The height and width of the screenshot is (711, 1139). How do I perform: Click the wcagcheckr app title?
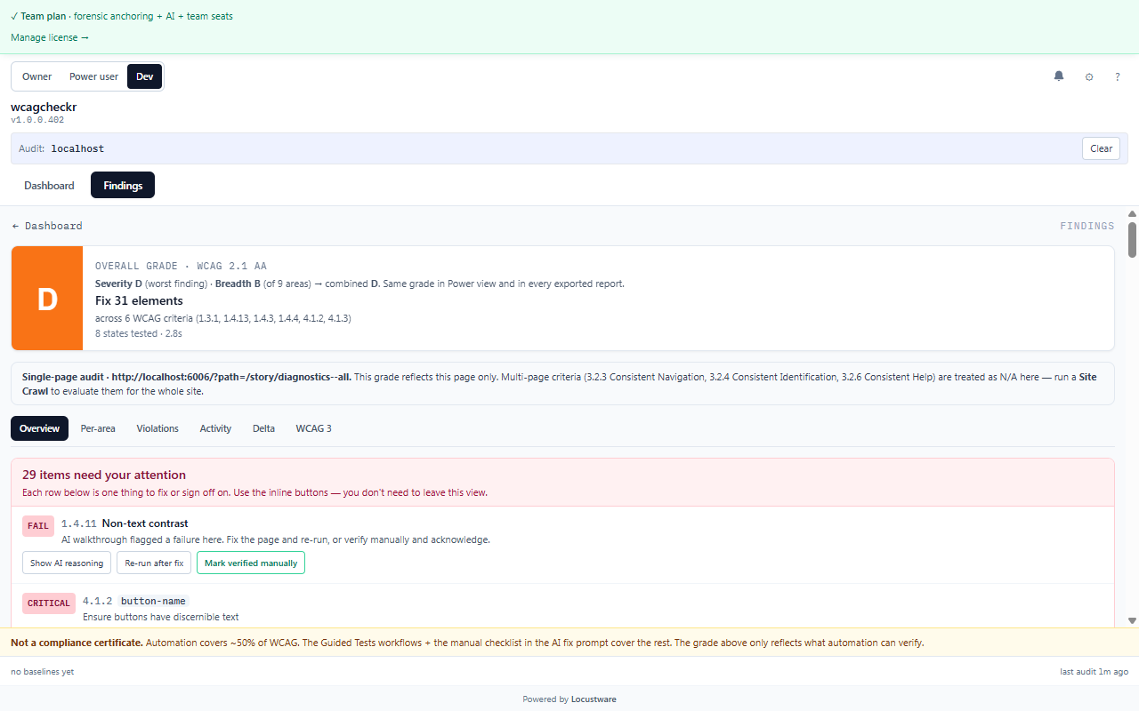[44, 107]
